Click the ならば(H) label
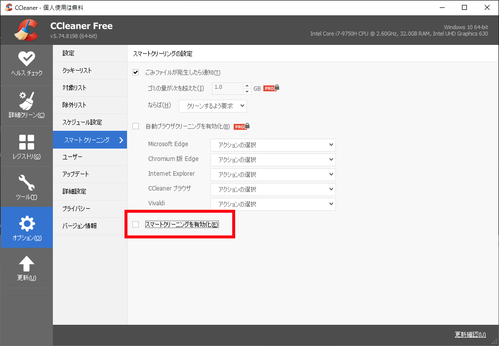 pyautogui.click(x=159, y=105)
